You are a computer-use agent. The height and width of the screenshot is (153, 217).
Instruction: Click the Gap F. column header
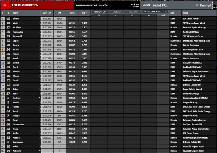tap(84, 13)
